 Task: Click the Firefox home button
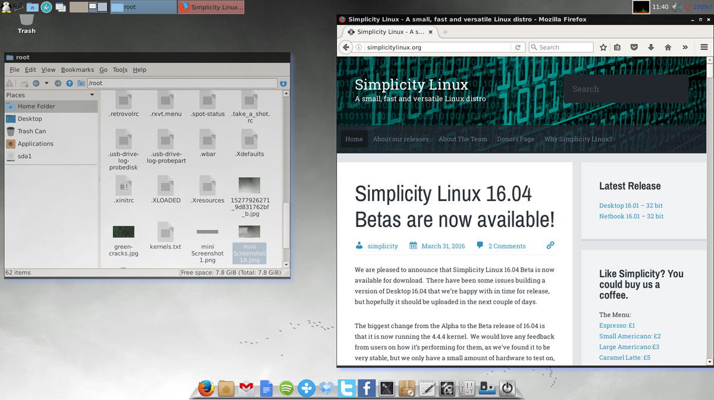[x=668, y=47]
